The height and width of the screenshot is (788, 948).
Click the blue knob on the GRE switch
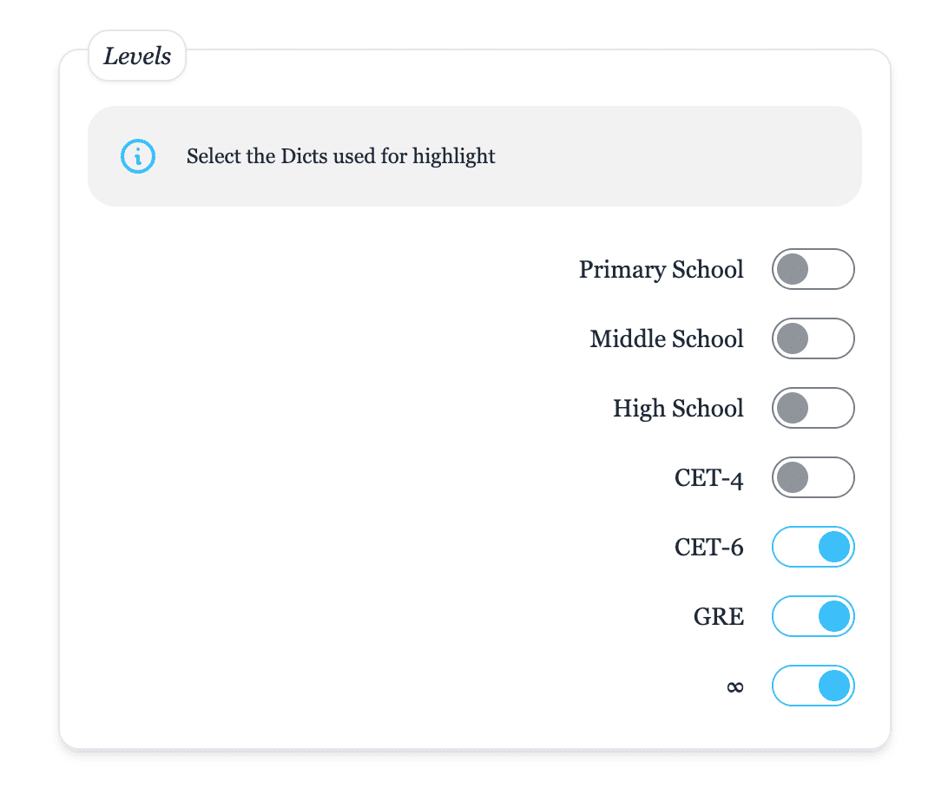pos(833,616)
